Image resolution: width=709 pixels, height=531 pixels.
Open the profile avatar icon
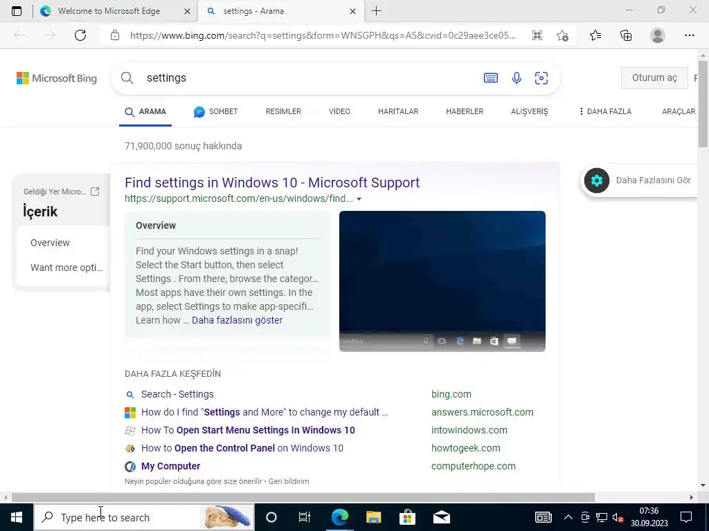(x=658, y=35)
